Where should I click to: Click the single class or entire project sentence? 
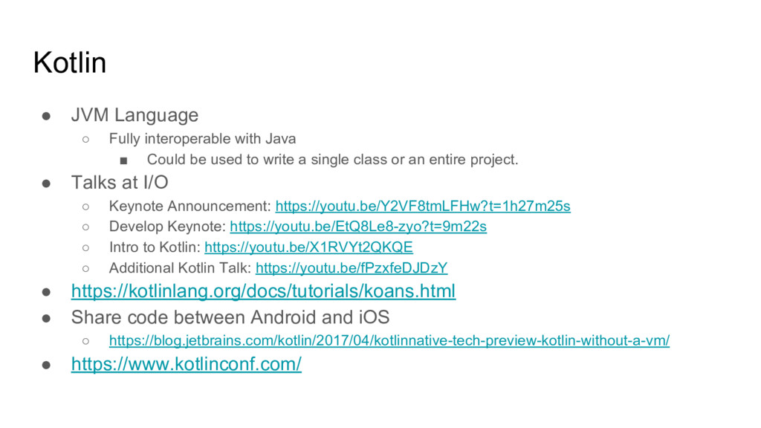click(332, 160)
